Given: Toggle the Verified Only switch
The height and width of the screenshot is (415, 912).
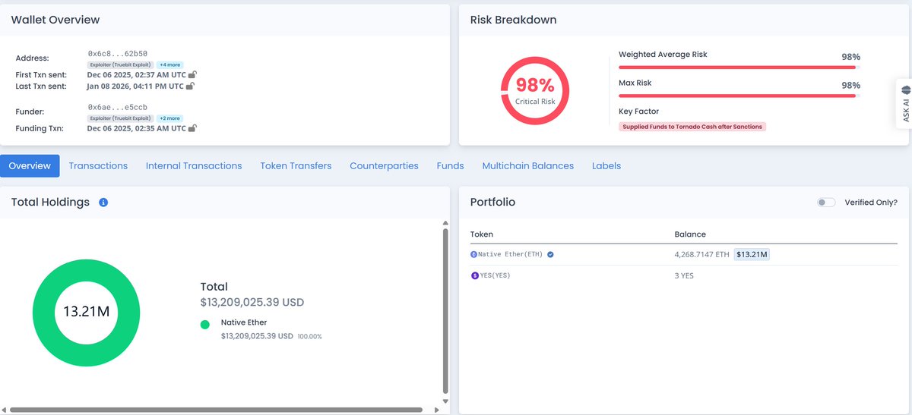Looking at the screenshot, I should coord(826,203).
